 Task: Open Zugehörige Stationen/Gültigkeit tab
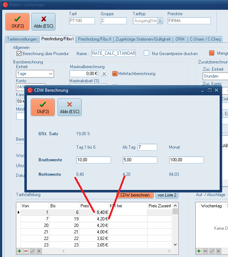point(142,39)
